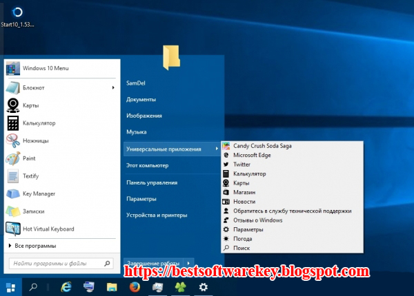
Task: Open Windows 10 Menu icon
Action: click(x=13, y=68)
